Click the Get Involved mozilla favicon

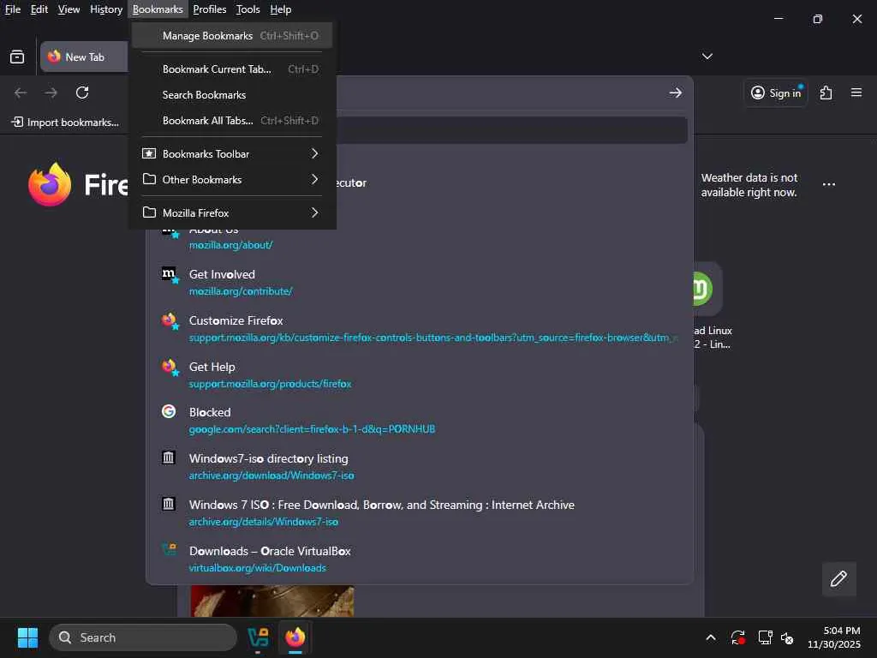click(170, 275)
